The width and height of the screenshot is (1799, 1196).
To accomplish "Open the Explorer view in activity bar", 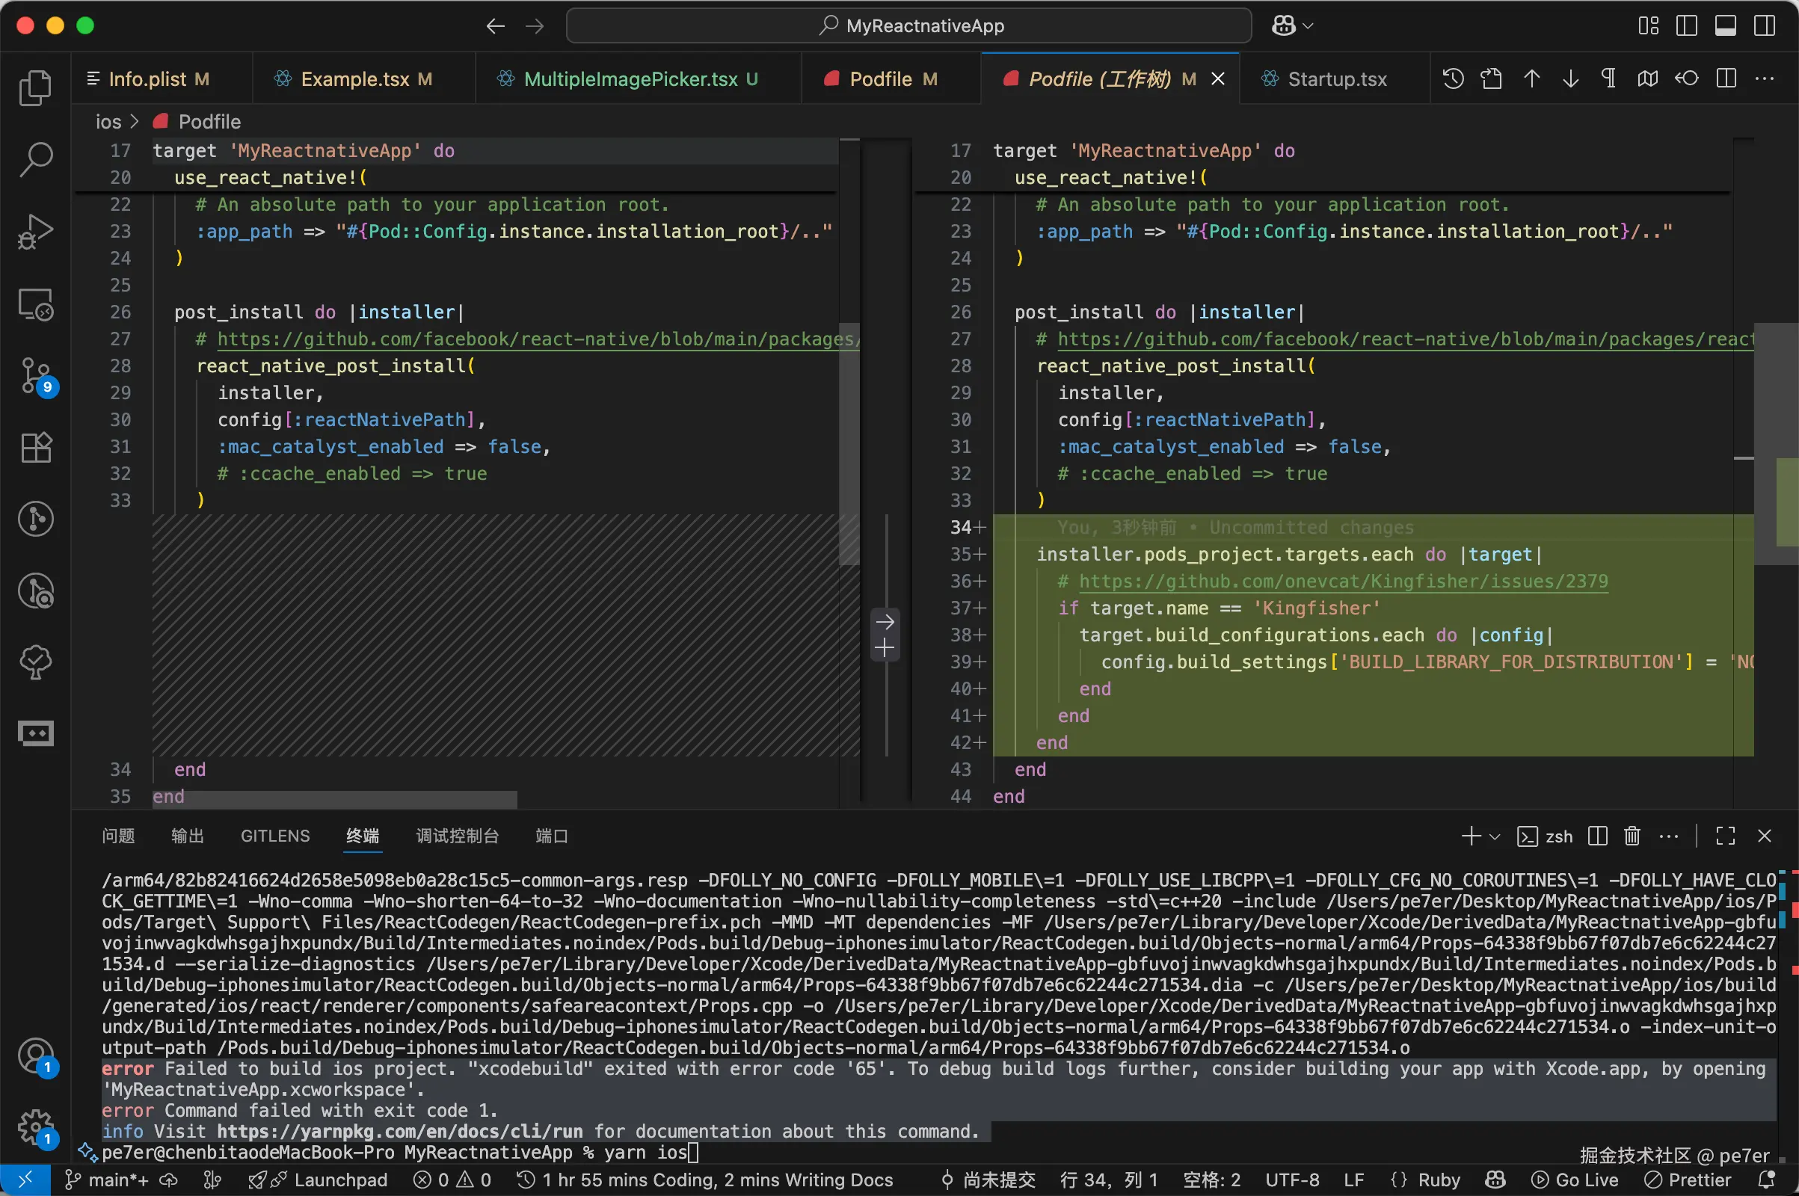I will [x=35, y=87].
